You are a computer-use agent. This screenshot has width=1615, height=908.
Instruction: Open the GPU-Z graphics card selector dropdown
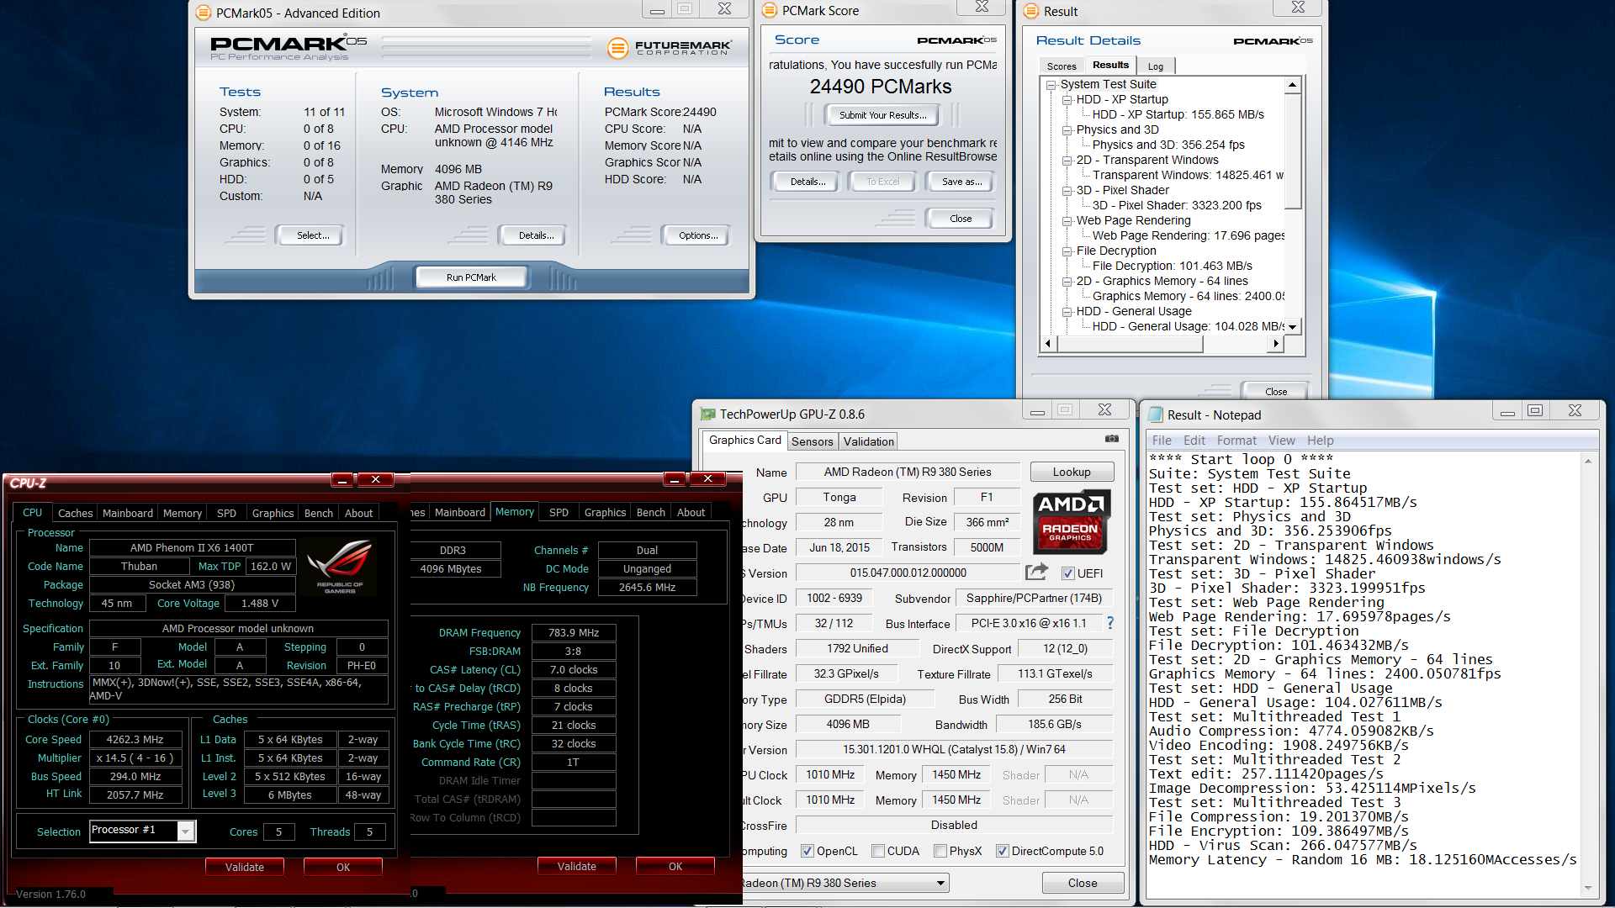click(940, 884)
